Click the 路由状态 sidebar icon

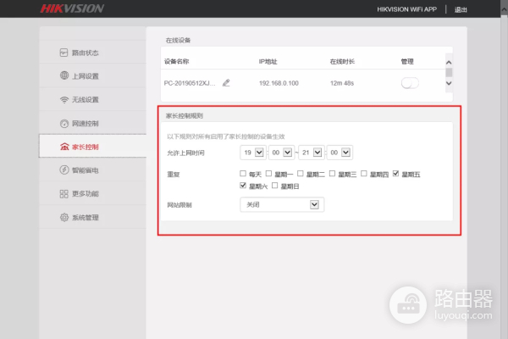[63, 53]
